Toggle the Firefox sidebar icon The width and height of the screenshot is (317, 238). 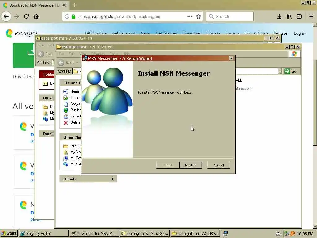click(x=299, y=16)
